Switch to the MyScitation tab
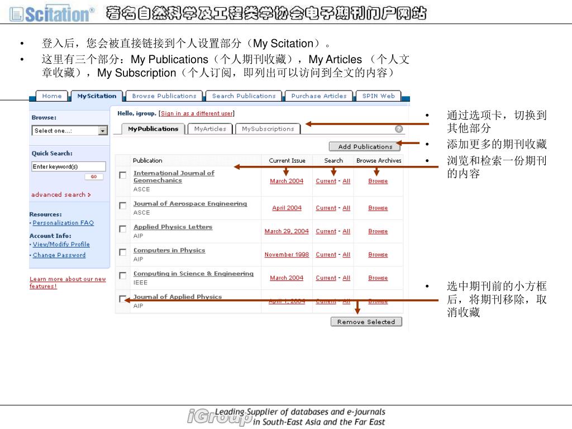 pos(97,96)
